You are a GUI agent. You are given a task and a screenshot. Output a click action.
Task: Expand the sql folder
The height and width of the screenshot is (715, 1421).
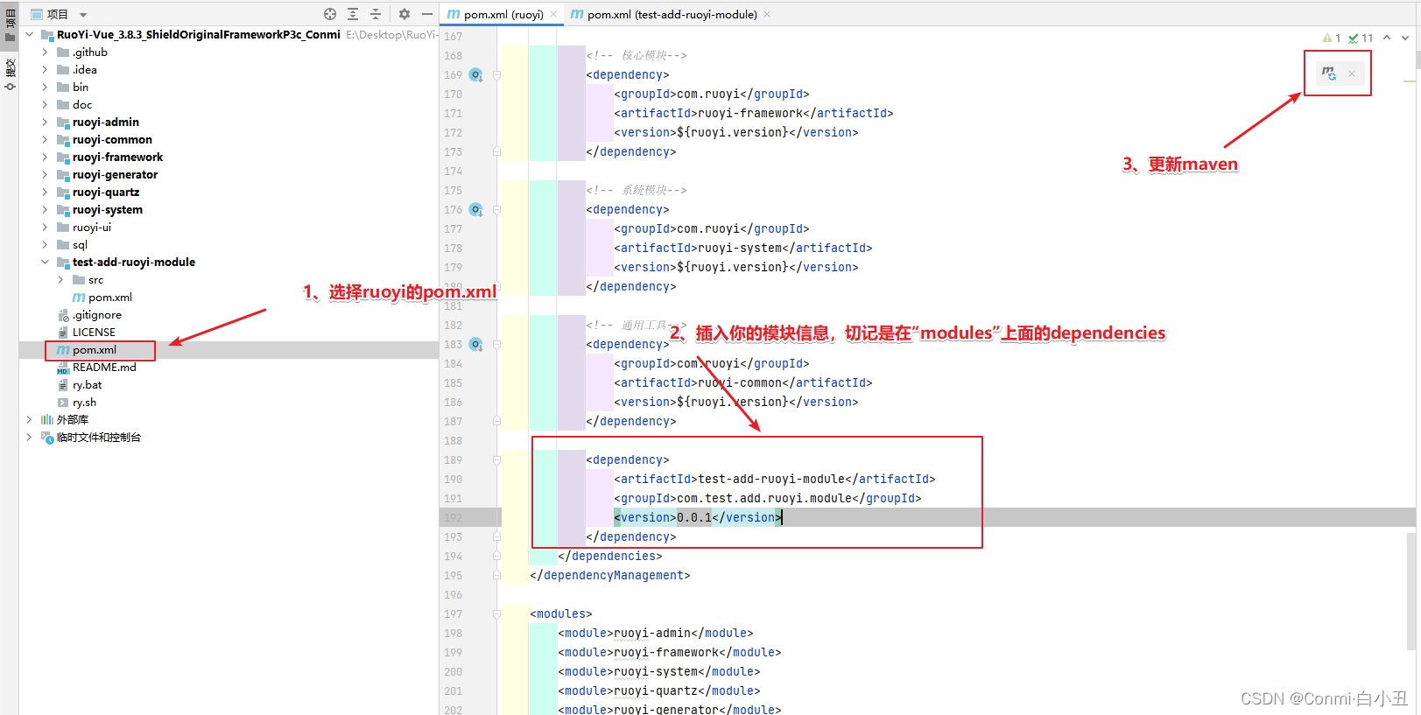click(x=45, y=245)
